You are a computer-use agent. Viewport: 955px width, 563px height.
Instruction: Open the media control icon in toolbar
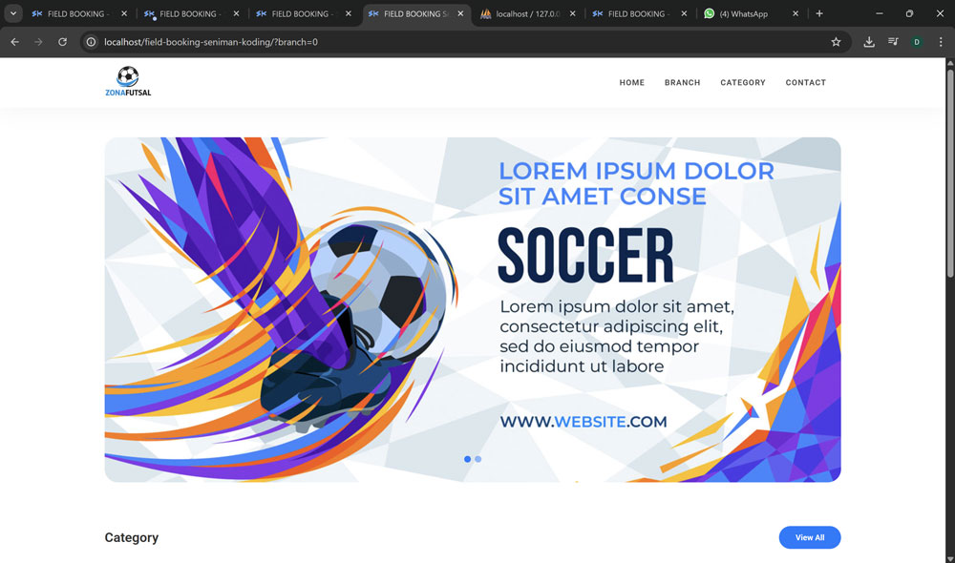(x=893, y=42)
